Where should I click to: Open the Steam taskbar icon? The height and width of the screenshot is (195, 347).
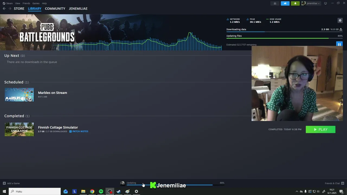(x=118, y=191)
